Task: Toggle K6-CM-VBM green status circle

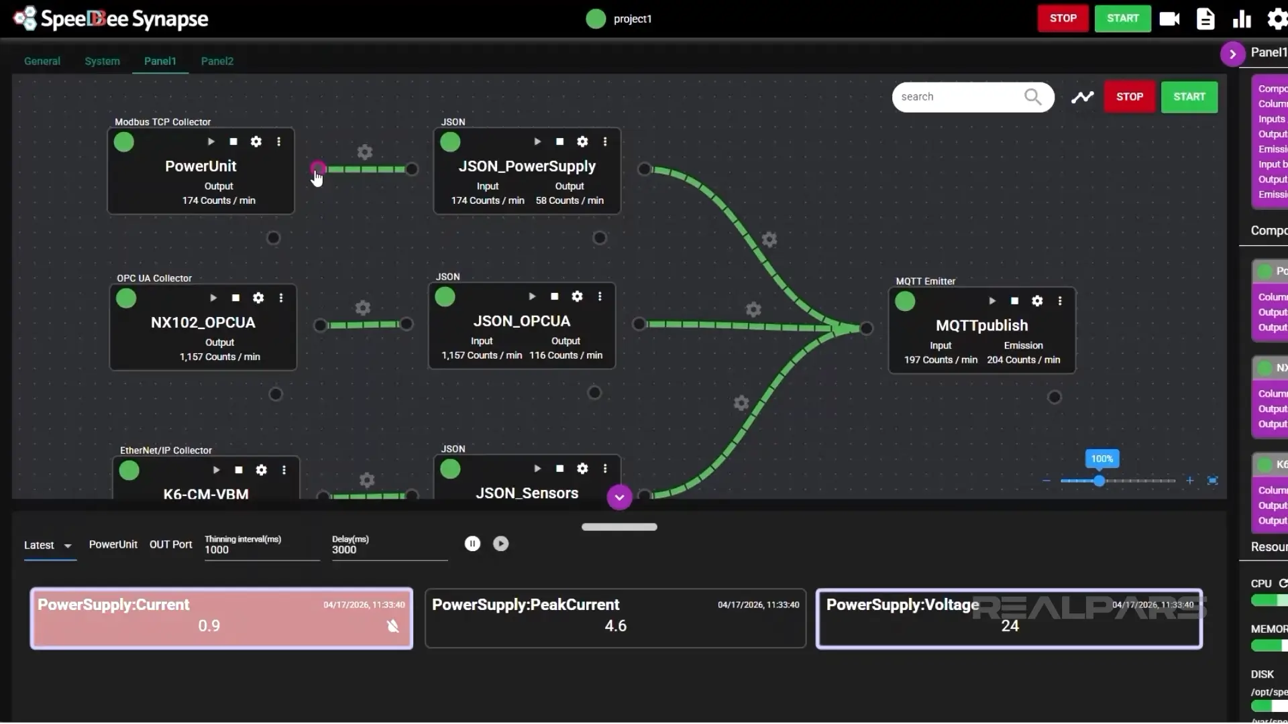Action: (129, 471)
